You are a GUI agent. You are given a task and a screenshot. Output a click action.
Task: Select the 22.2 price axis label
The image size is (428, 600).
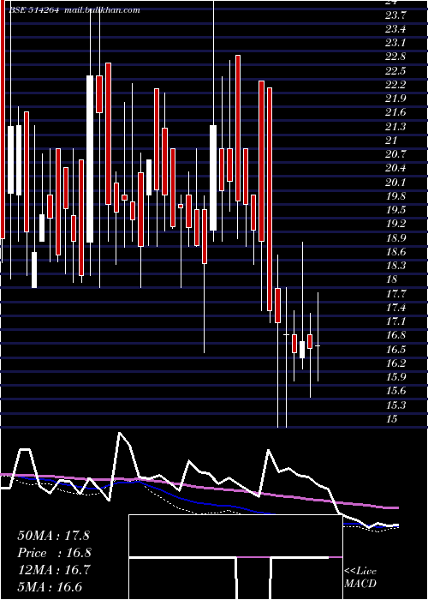pos(395,85)
